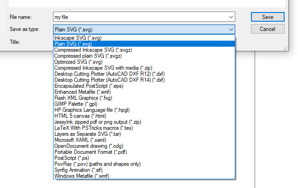Select Compressed Inkscape SVG with media (*.zip)
Viewport: 298px width, 188px height.
144,68
